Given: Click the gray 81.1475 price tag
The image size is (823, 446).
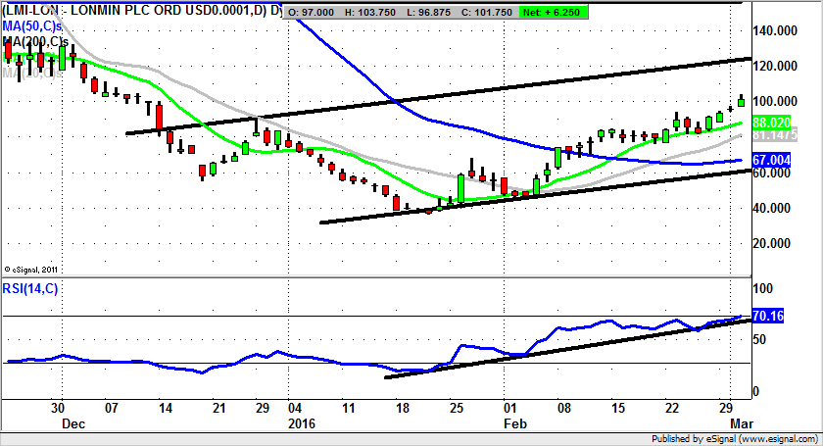Looking at the screenshot, I should pyautogui.click(x=773, y=136).
